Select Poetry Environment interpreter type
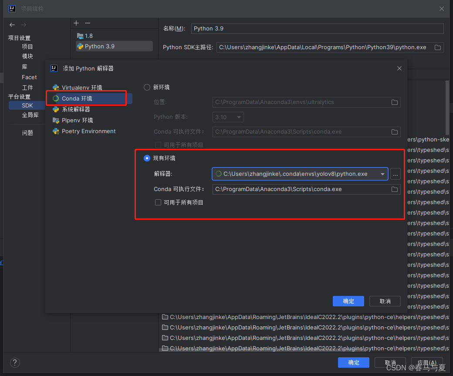This screenshot has height=376, width=453. tap(84, 131)
